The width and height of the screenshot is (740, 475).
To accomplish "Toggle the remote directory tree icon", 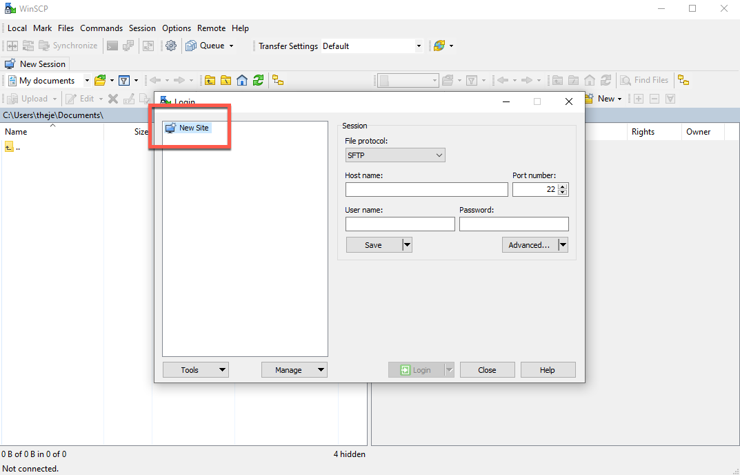I will [683, 80].
